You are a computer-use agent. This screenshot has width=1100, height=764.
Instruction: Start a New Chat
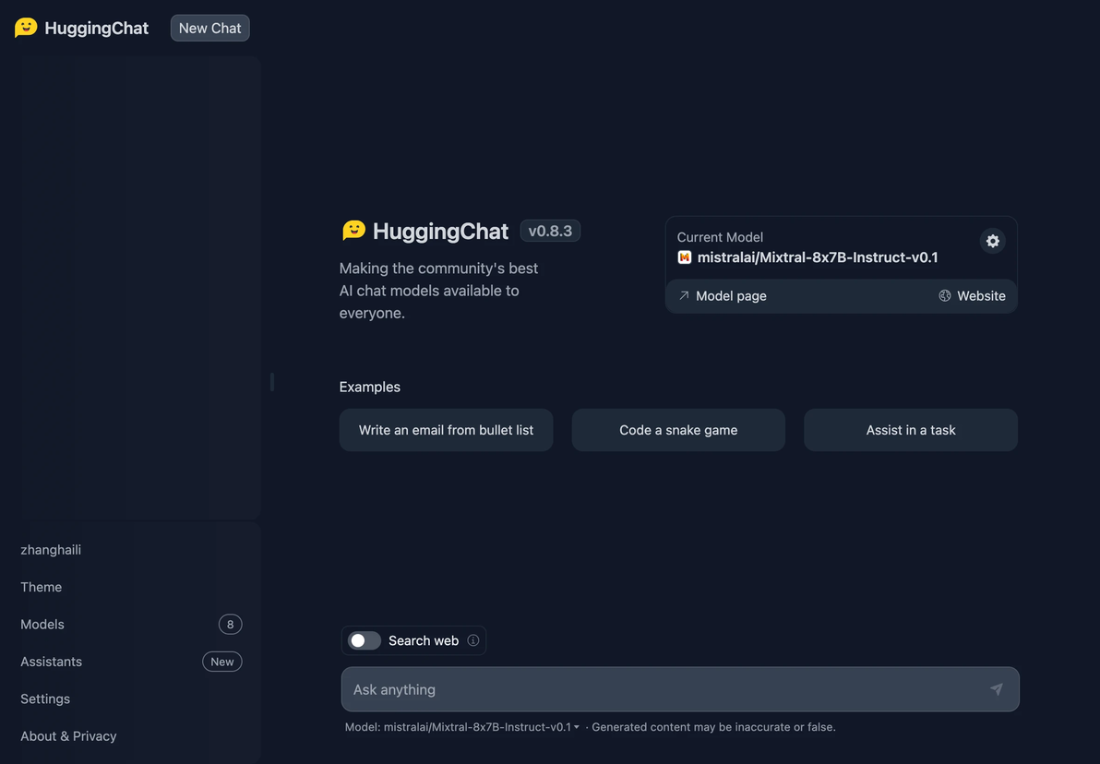[x=209, y=28]
